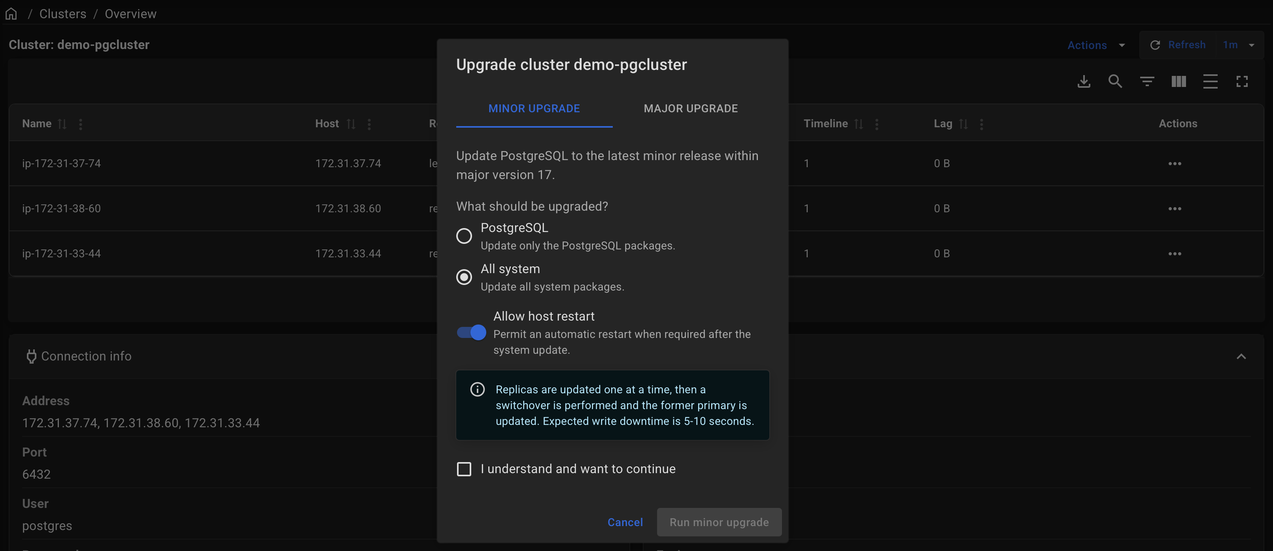Open the Host column options menu
Image resolution: width=1273 pixels, height=551 pixels.
(x=369, y=124)
